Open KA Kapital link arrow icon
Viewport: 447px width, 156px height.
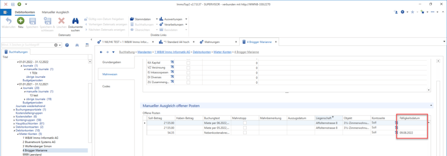[x=172, y=62]
